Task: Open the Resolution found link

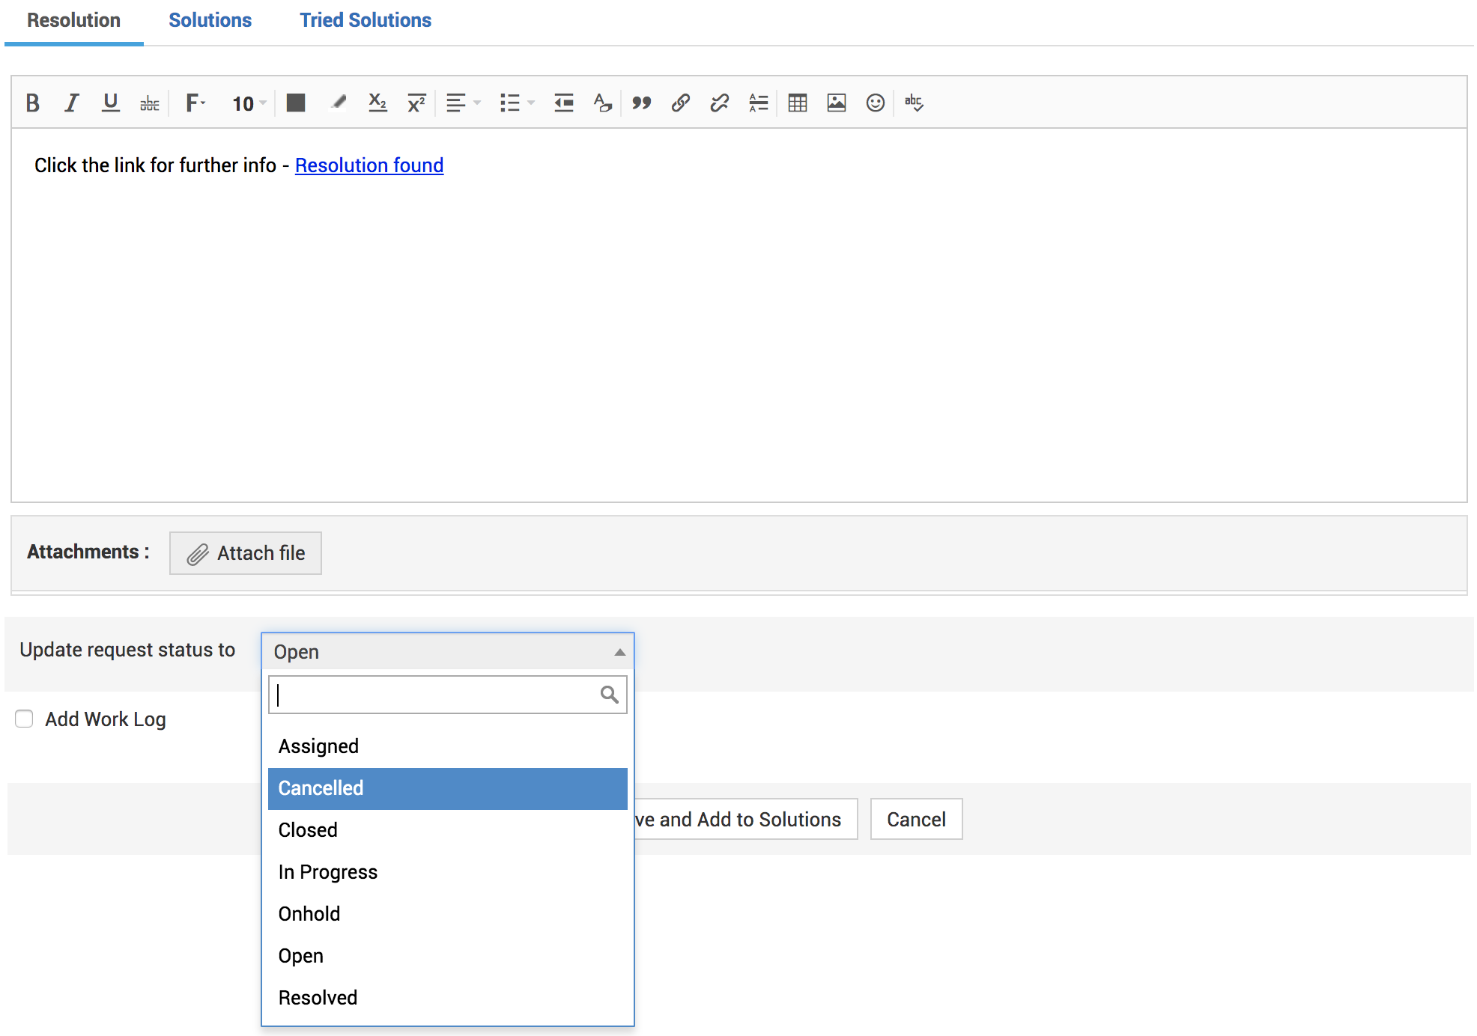Action: [x=369, y=165]
